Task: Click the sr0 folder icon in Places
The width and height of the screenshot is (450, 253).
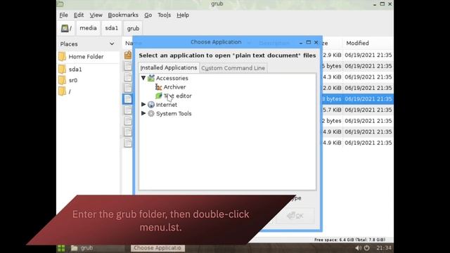Action: coord(62,80)
